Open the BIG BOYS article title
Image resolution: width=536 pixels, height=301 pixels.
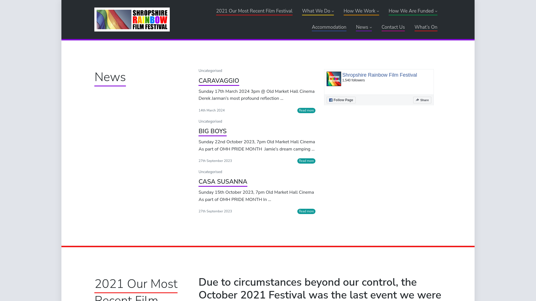(212, 131)
